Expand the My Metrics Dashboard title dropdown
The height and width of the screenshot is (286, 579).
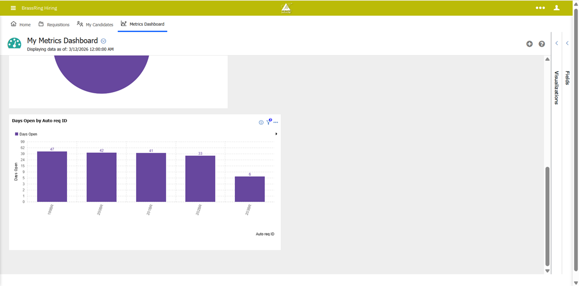click(104, 41)
